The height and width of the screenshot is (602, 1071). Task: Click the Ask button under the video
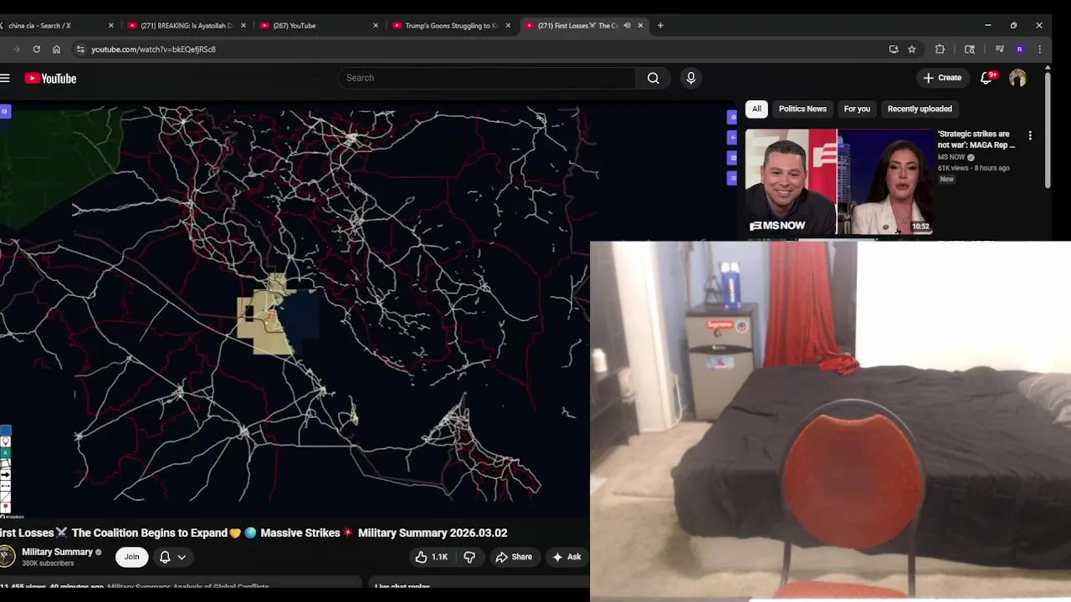coord(566,557)
